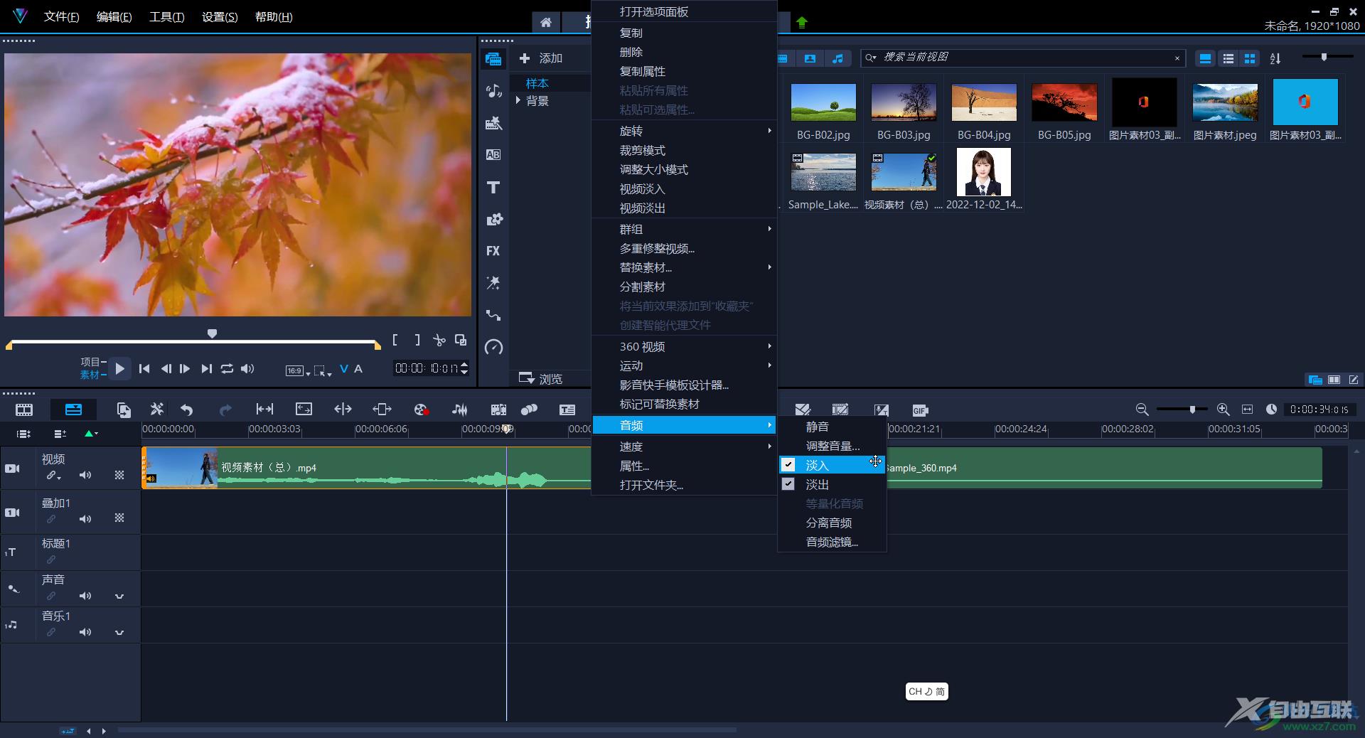Click the 添加 add folder button
The height and width of the screenshot is (738, 1365).
coord(541,58)
